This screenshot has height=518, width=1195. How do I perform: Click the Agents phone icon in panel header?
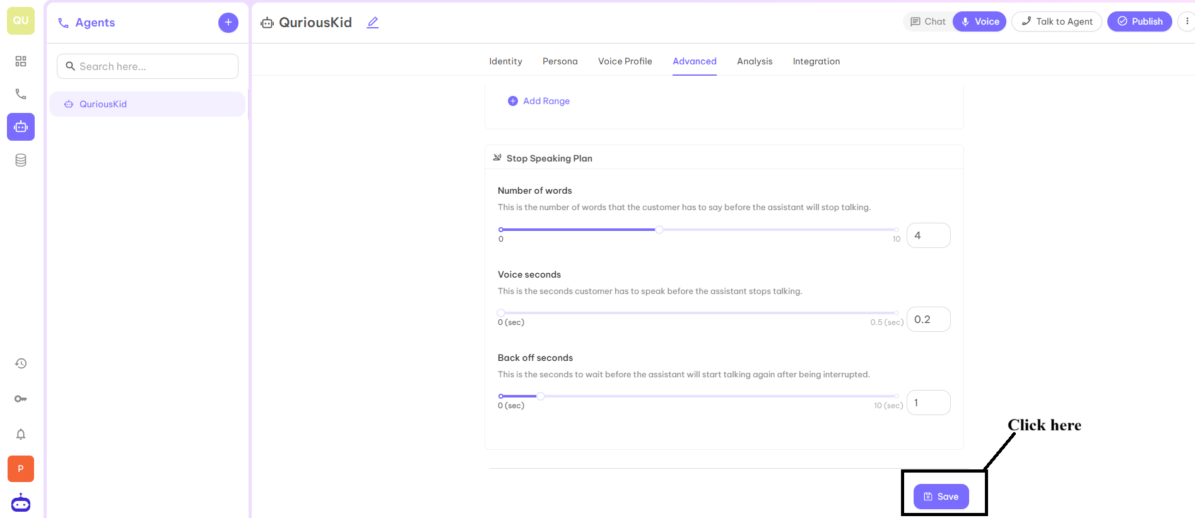tap(63, 23)
